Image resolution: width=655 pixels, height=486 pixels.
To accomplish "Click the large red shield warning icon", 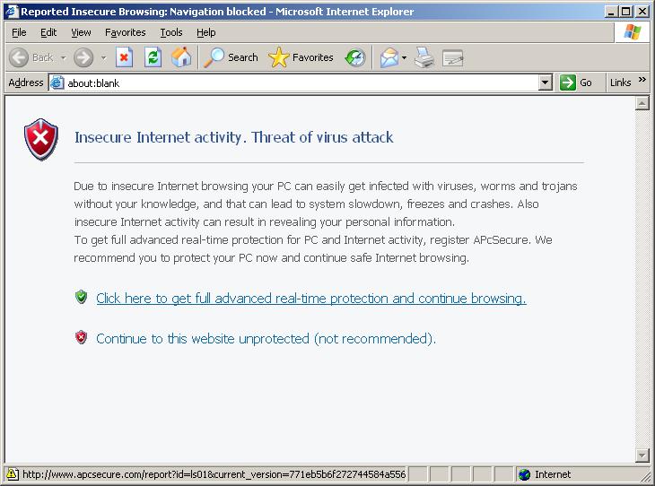I will pos(41,139).
